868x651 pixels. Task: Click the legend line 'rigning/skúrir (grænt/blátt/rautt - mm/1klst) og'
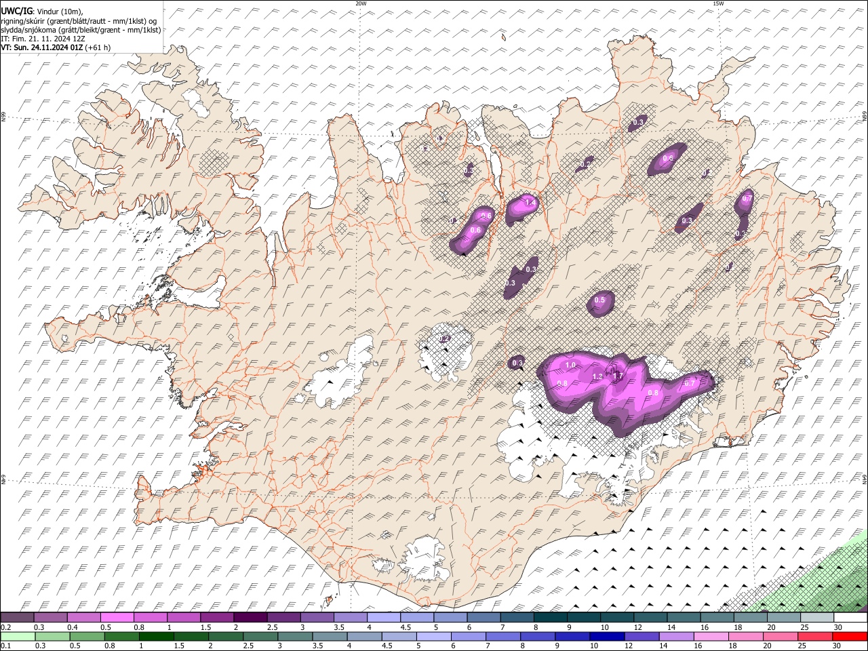(78, 20)
